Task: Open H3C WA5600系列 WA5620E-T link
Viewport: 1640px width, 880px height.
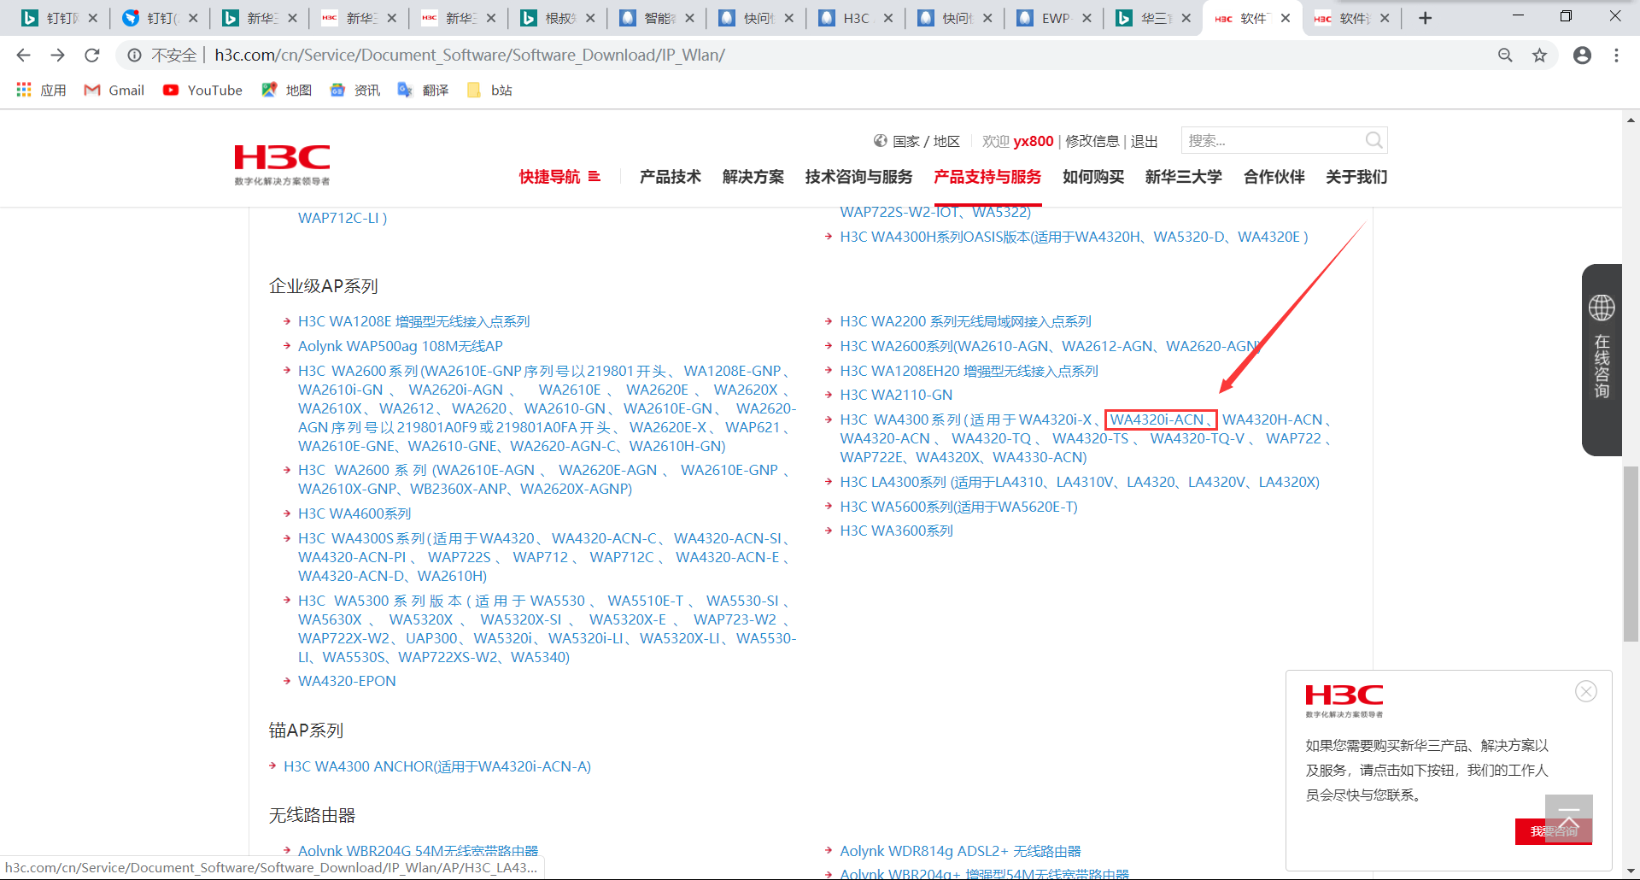Action: click(x=959, y=507)
